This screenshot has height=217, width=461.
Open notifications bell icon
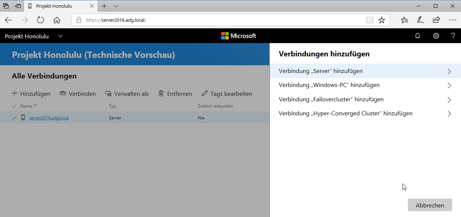417,36
